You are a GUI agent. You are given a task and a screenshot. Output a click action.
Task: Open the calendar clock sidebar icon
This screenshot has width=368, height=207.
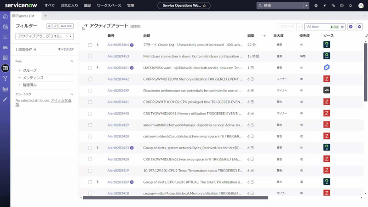5,27
